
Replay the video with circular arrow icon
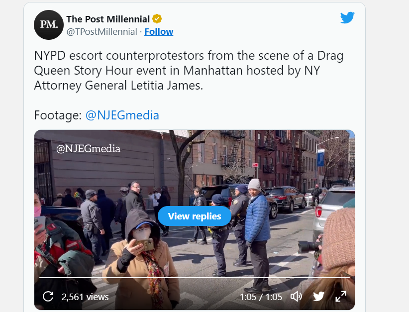48,297
